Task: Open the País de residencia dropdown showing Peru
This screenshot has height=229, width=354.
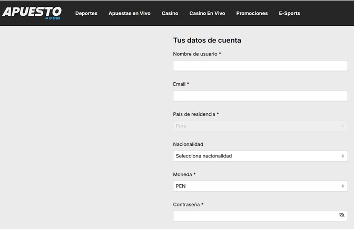Action: (260, 126)
